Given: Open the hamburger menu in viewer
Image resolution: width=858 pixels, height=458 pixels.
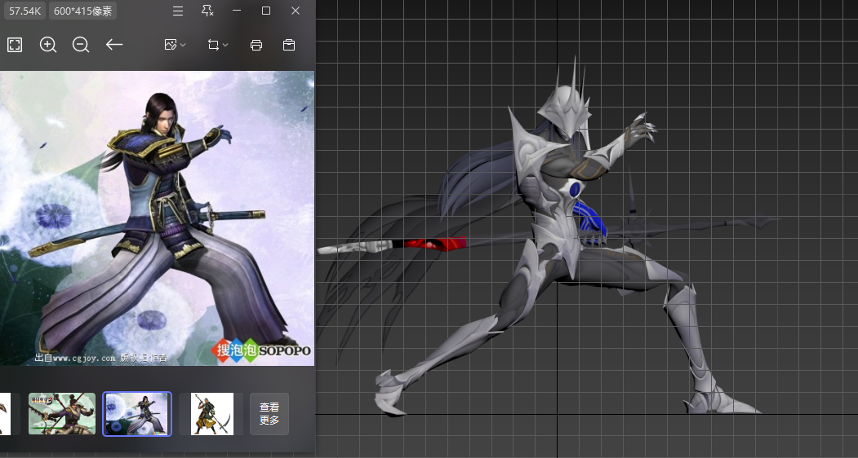Looking at the screenshot, I should (x=178, y=11).
